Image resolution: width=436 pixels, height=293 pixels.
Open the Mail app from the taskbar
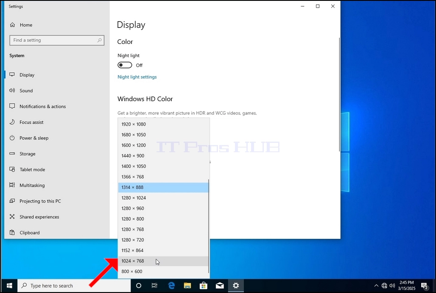click(x=220, y=285)
